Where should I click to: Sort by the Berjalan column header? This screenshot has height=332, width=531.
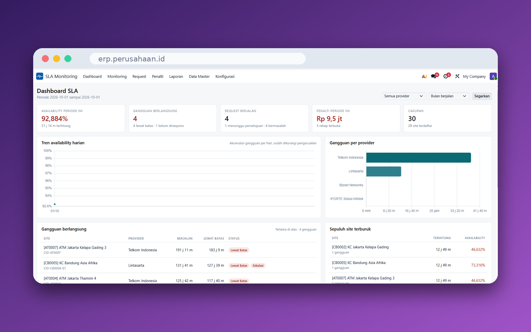tap(185, 238)
